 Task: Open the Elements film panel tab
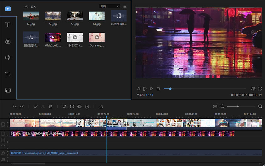click(8, 90)
